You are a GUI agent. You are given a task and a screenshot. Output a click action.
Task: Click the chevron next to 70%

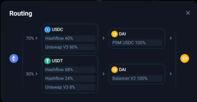tap(36, 38)
